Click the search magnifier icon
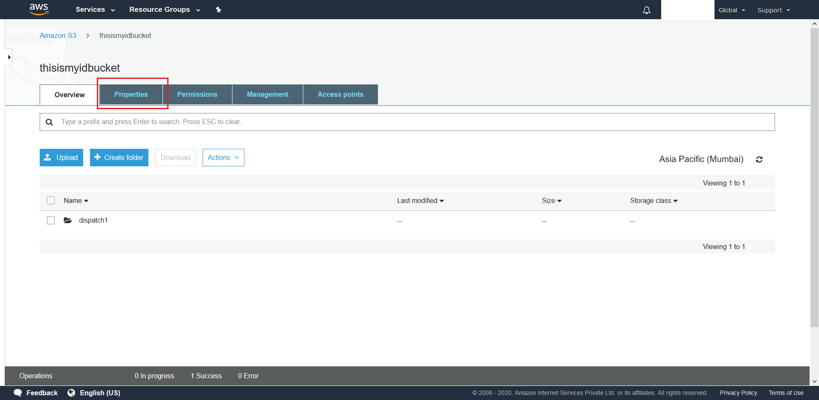Screen dimensions: 819x400 click(49, 122)
